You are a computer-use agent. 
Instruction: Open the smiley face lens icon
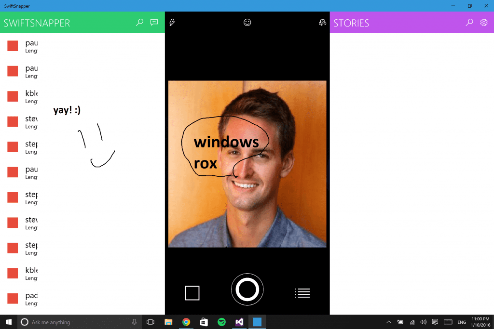click(x=247, y=22)
